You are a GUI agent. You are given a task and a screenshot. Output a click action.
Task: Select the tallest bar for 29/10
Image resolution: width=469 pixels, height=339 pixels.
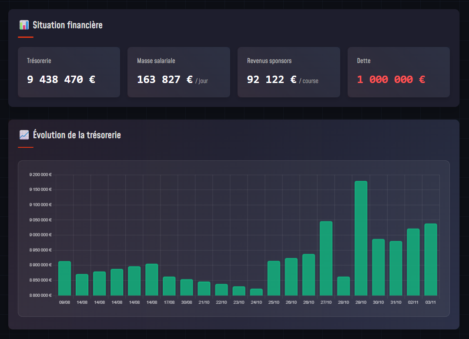click(x=361, y=238)
